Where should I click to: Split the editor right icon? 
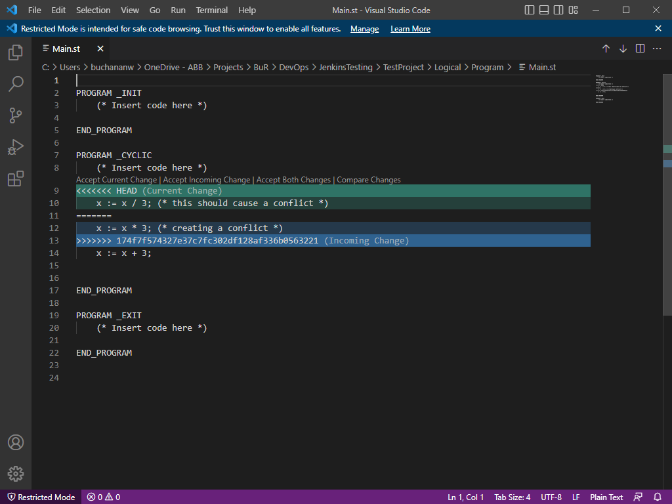pyautogui.click(x=640, y=49)
